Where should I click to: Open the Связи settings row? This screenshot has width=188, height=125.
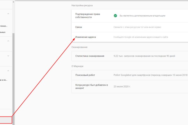coord(79,27)
